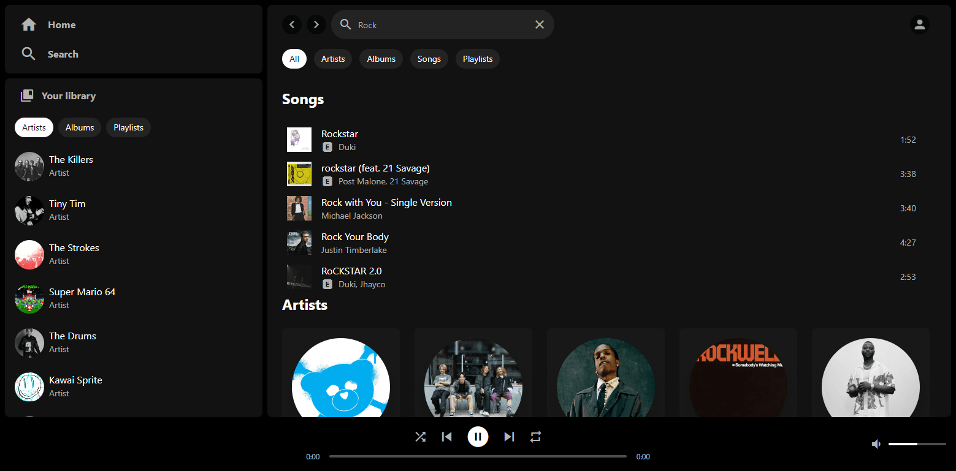Click the magnifier icon in search box
The width and height of the screenshot is (956, 471).
346,24
